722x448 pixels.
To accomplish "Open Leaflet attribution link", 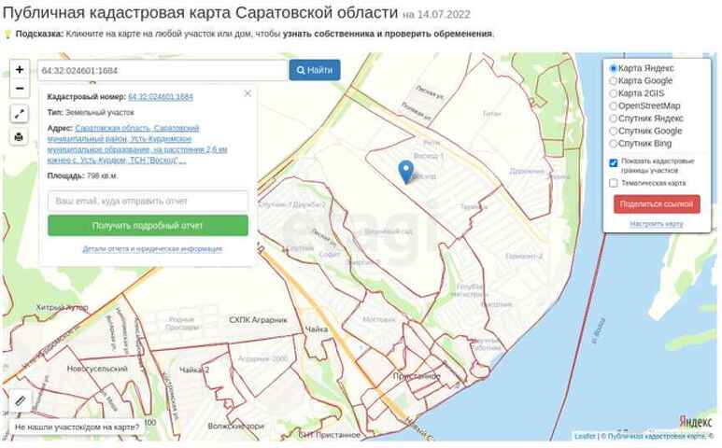I will [x=585, y=436].
